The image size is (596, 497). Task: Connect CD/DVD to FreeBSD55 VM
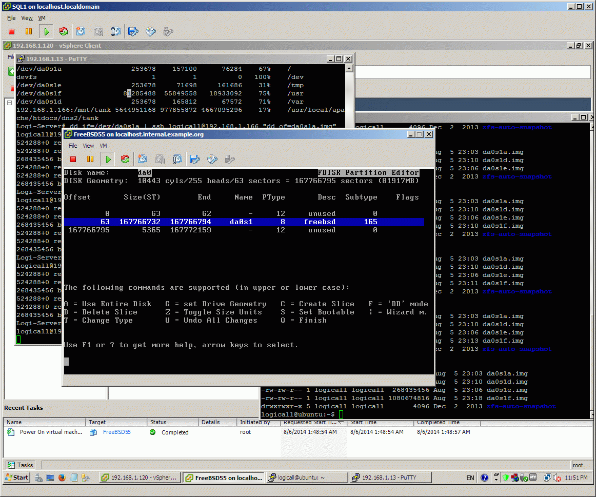212,159
